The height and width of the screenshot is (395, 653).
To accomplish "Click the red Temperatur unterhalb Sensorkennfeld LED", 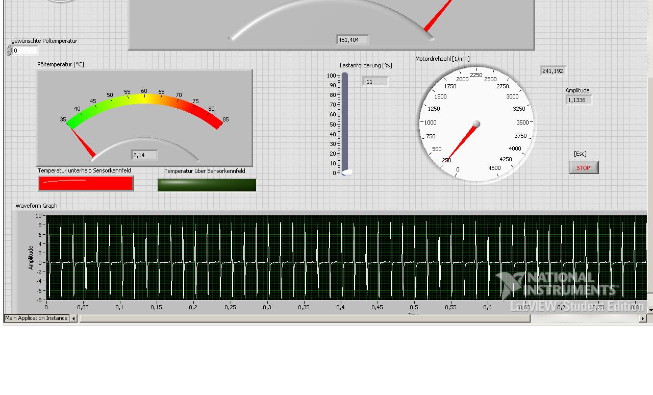I will pos(86,183).
